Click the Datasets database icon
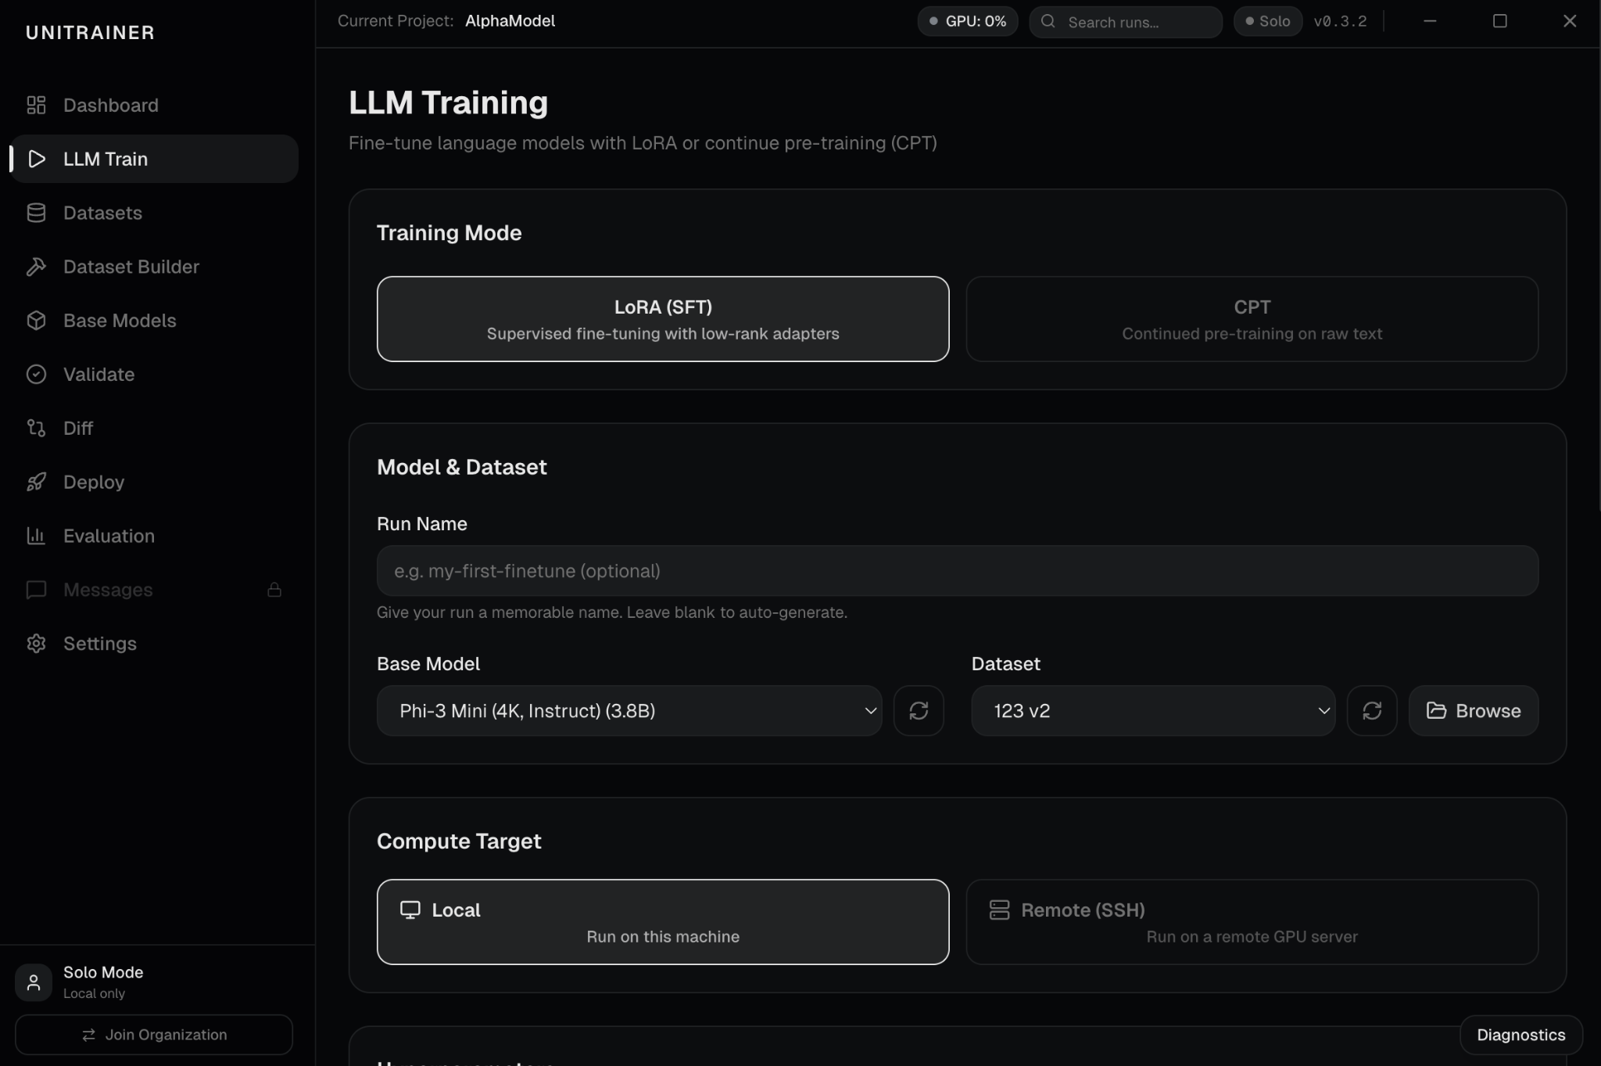 pyautogui.click(x=36, y=213)
